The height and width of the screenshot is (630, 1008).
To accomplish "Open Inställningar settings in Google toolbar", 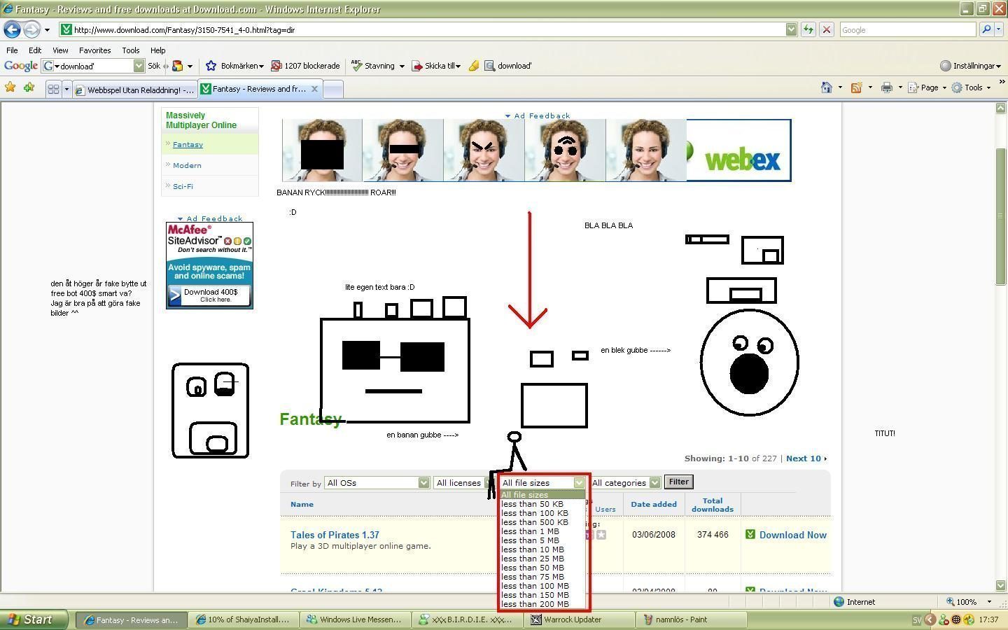I will point(970,66).
